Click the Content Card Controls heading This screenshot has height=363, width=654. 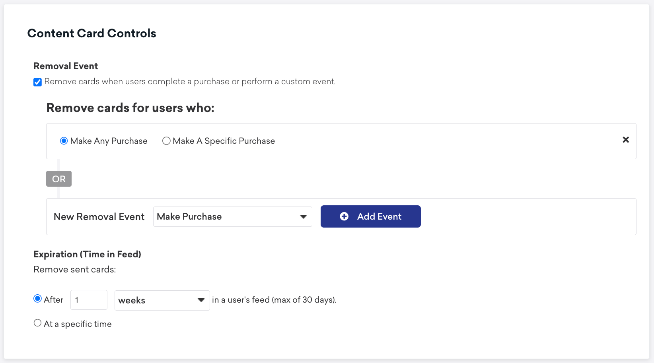92,33
